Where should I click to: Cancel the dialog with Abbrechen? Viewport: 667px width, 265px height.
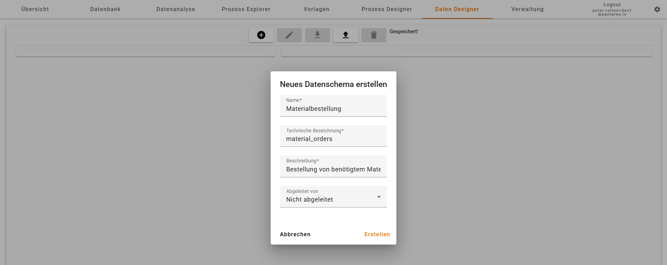[x=295, y=234]
